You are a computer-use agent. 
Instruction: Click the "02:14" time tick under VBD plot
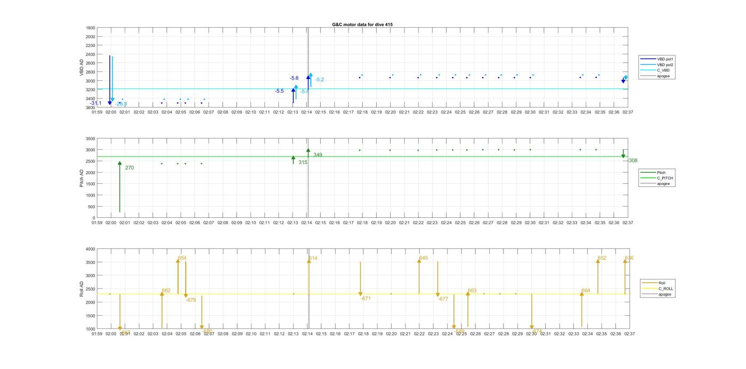(x=307, y=112)
